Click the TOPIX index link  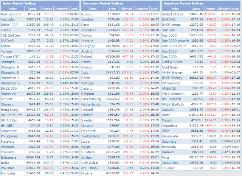(6, 30)
